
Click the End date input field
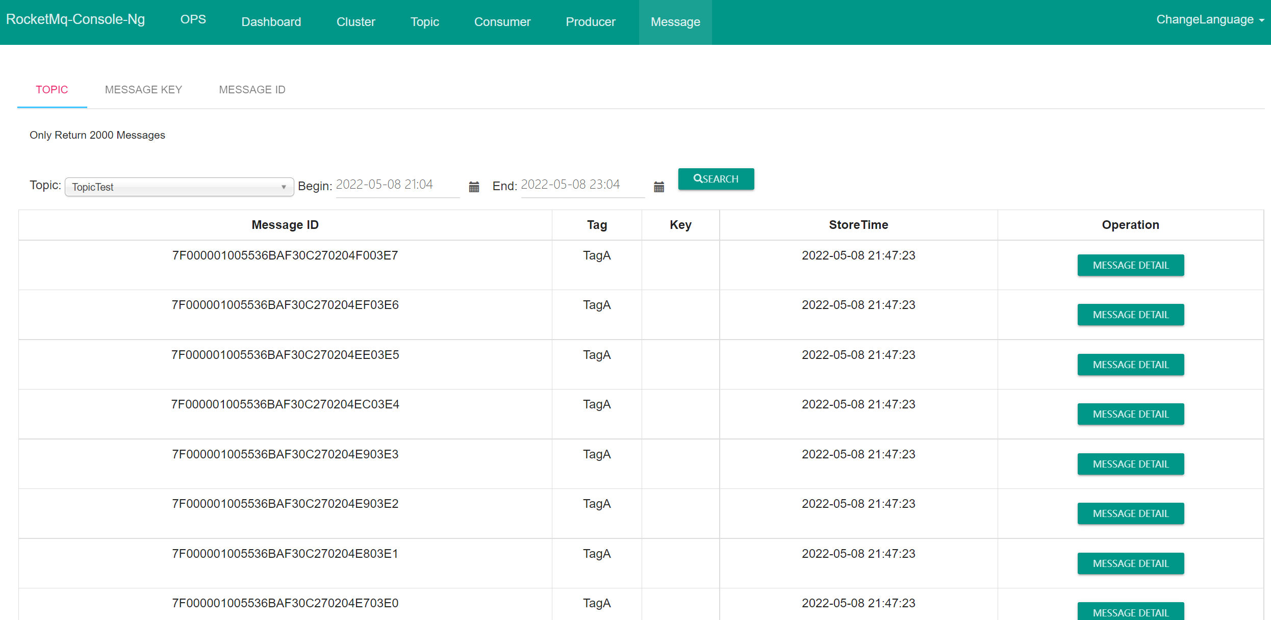(581, 185)
